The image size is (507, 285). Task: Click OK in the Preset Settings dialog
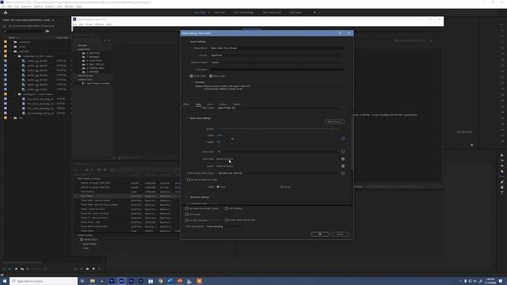[320, 234]
